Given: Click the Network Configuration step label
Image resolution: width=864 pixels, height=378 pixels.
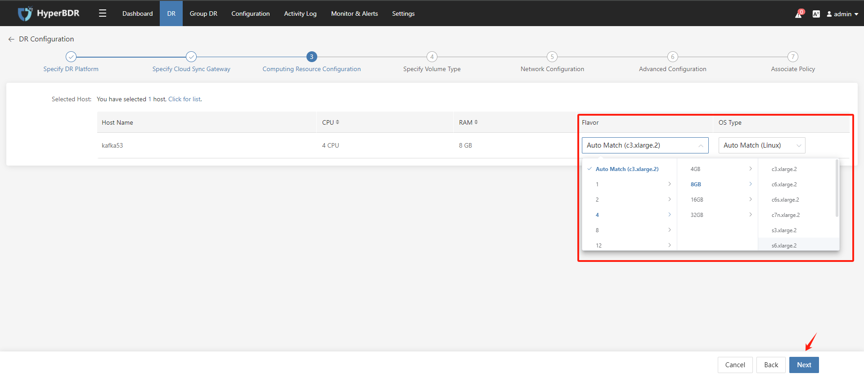Looking at the screenshot, I should tap(552, 69).
